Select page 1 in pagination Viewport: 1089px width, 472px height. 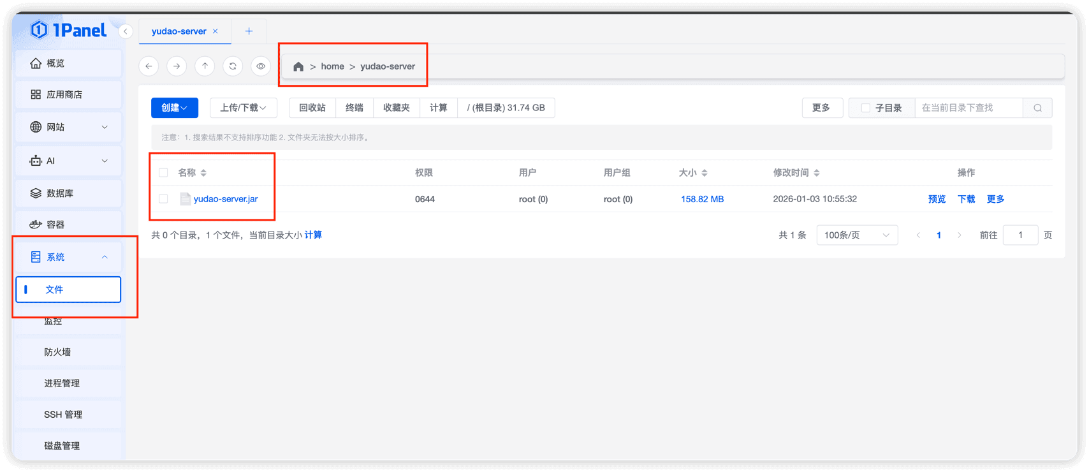(939, 235)
